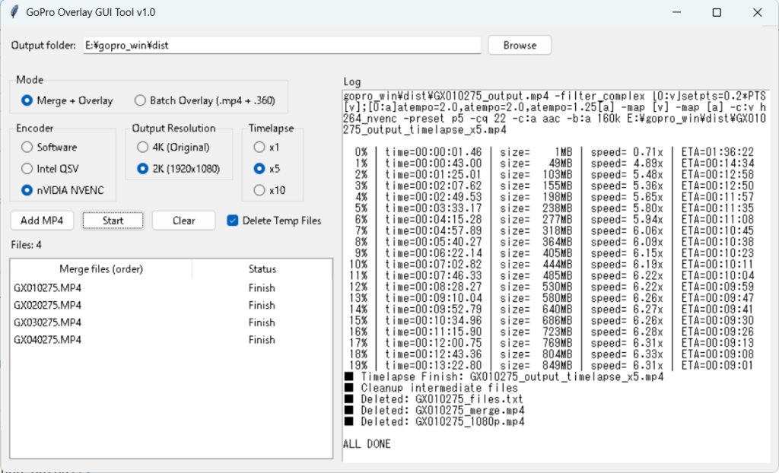Choose the Intel QSV encoder

pyautogui.click(x=27, y=168)
